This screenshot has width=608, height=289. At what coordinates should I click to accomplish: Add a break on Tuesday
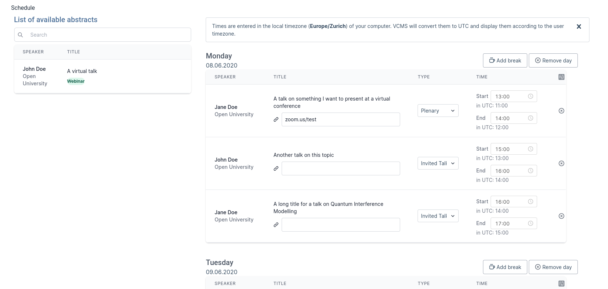(x=505, y=267)
